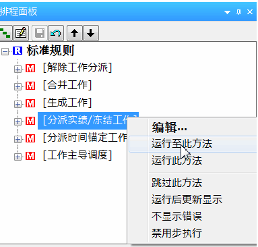This screenshot has width=258, height=247.
Task: Click the red M icon beside 合并工作
Action: point(30,86)
